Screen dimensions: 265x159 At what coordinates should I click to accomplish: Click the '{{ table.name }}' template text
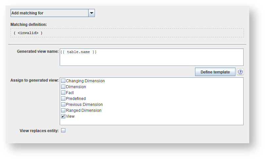pos(79,52)
